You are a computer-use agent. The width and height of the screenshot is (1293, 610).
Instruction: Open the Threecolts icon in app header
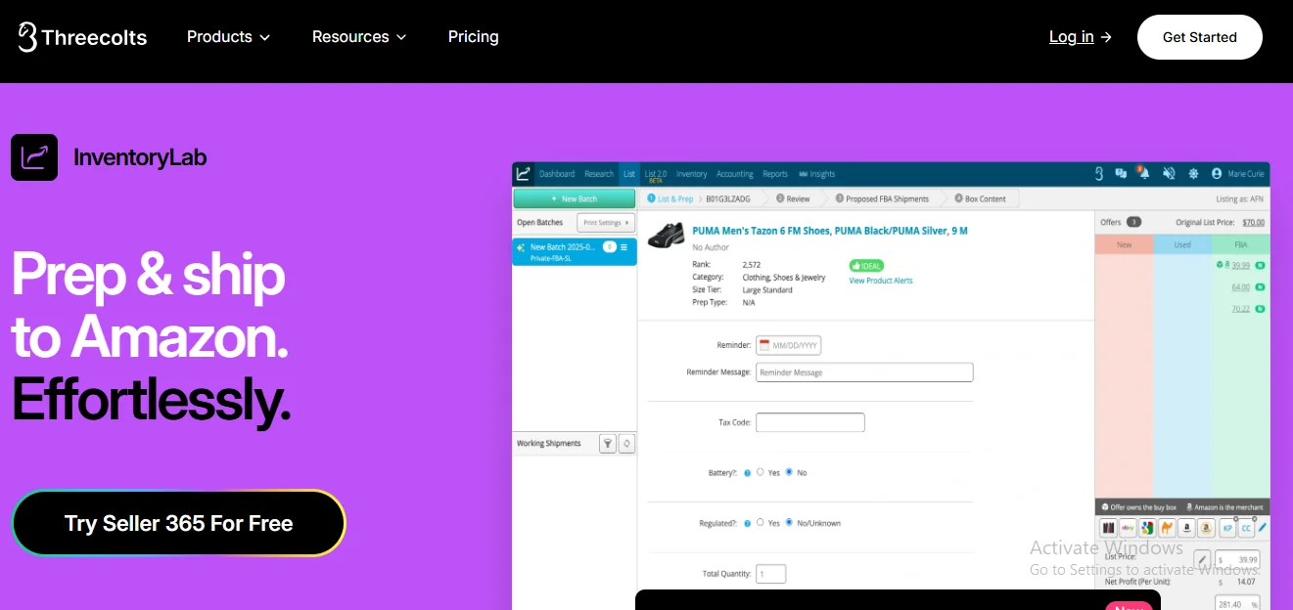[x=1098, y=174]
